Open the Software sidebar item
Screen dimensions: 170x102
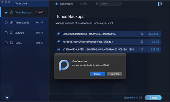pos(24,32)
